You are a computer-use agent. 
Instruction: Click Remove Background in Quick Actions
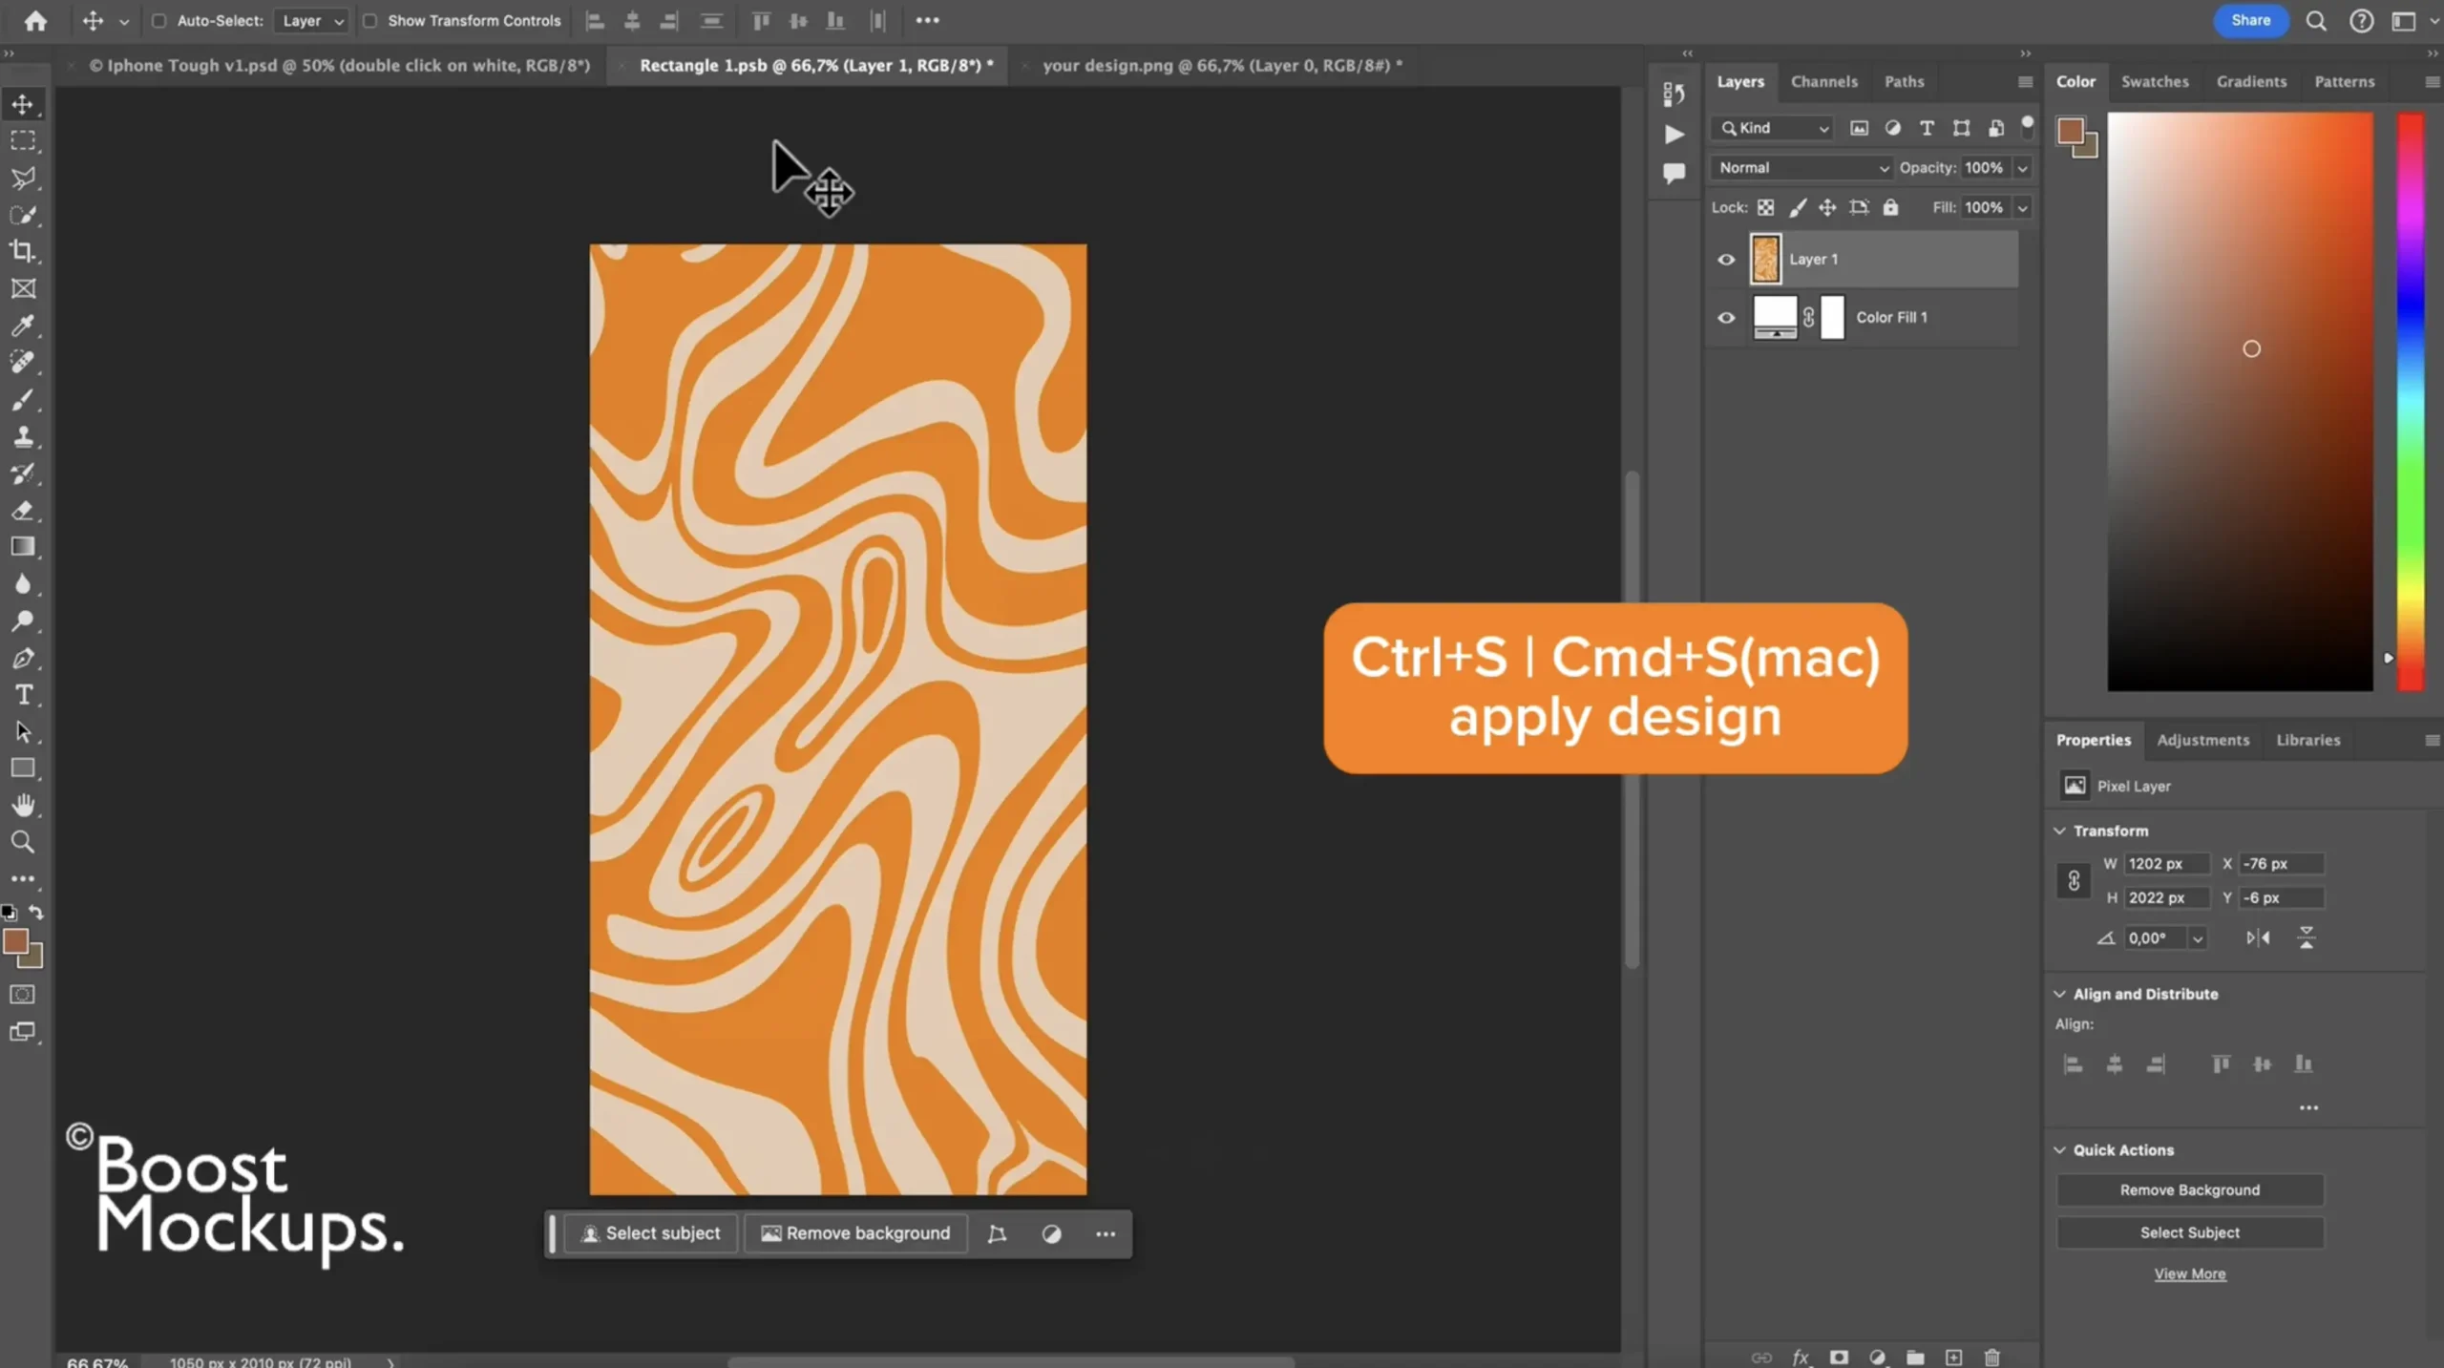2189,1189
